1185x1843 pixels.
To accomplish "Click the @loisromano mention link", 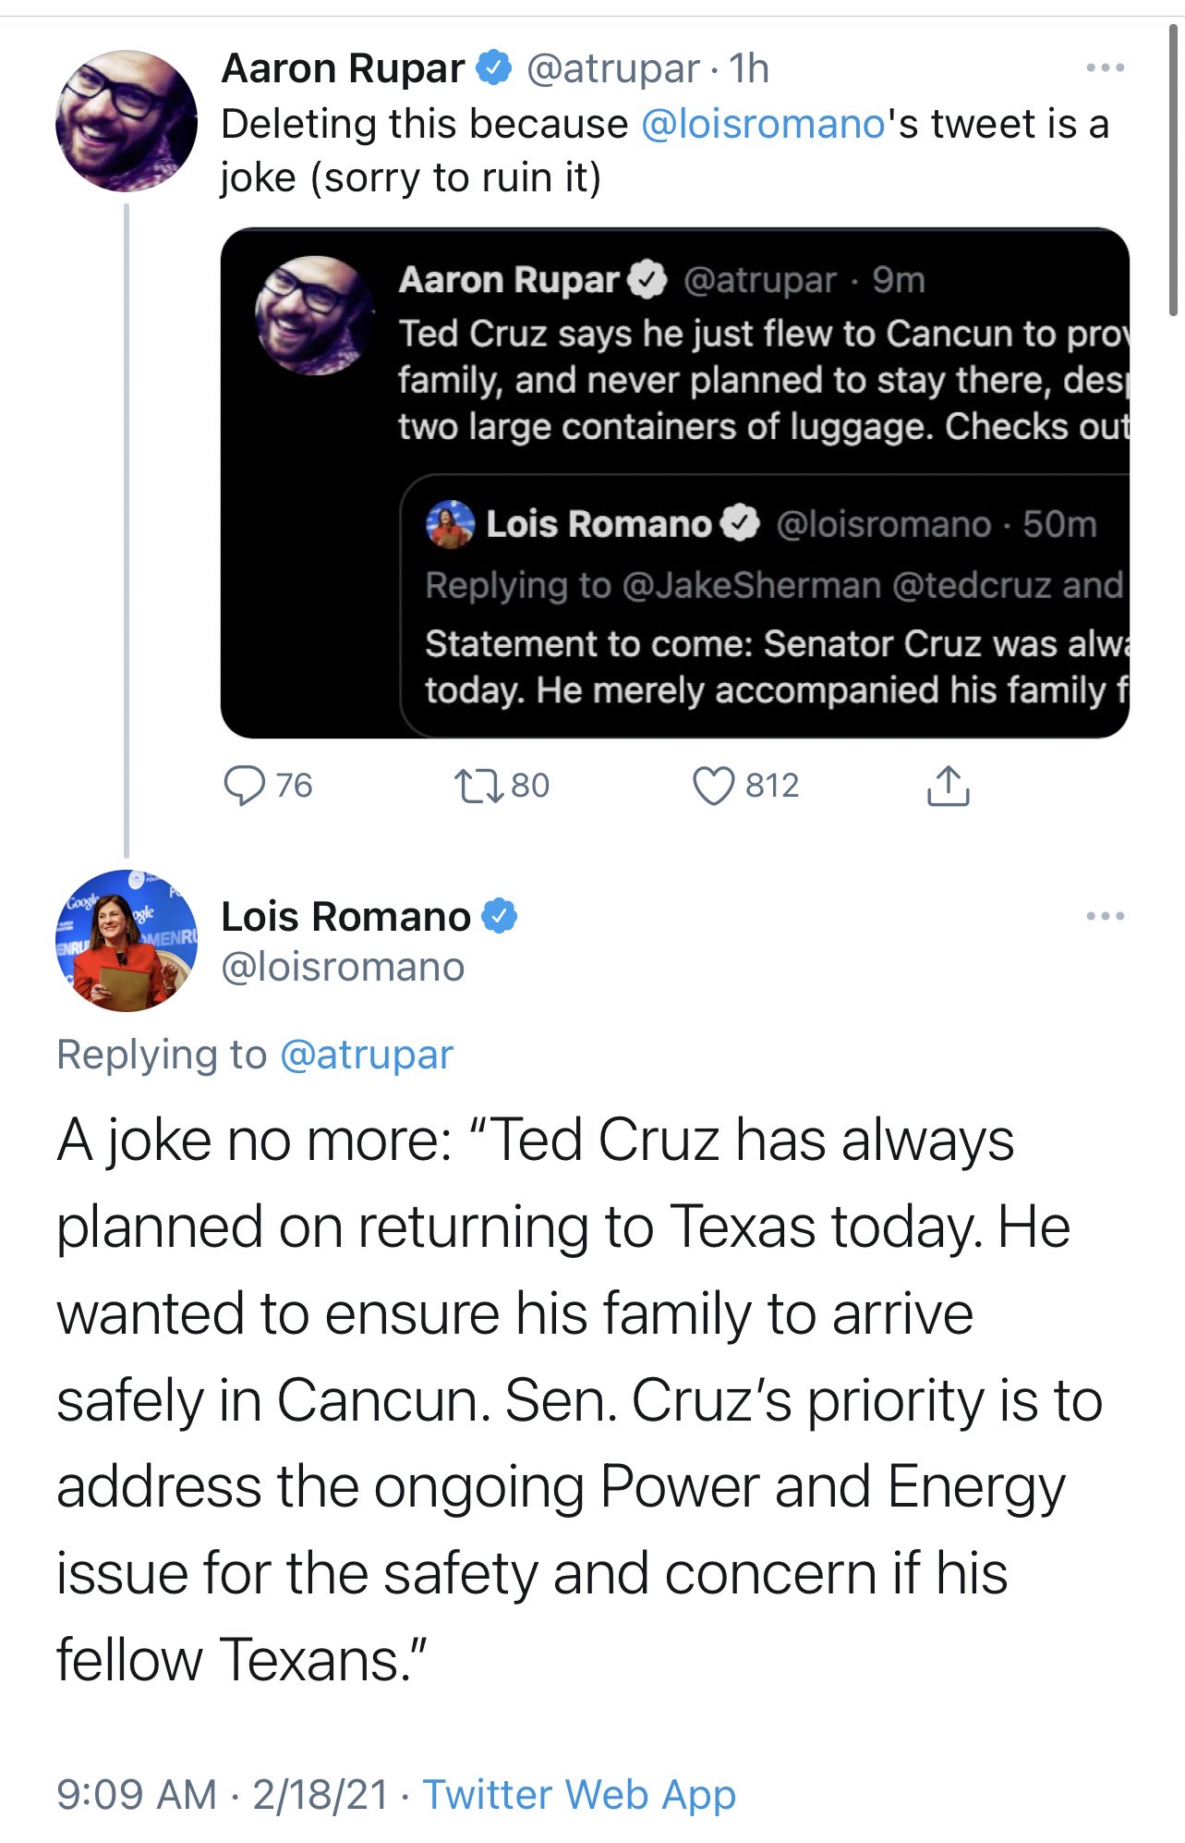I will pyautogui.click(x=763, y=124).
